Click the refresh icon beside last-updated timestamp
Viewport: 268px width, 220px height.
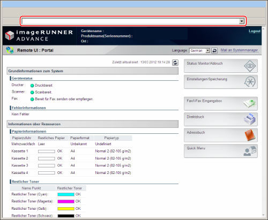tap(175, 63)
